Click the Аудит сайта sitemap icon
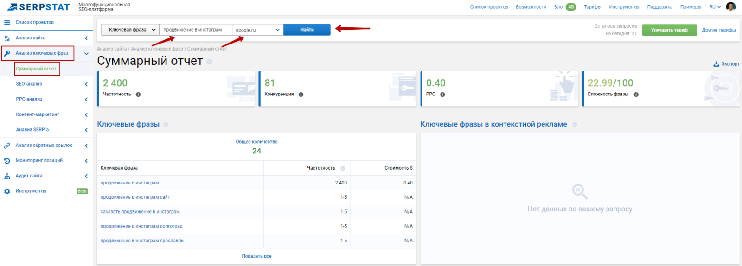Viewport: 742px width, 266px height. coord(7,176)
